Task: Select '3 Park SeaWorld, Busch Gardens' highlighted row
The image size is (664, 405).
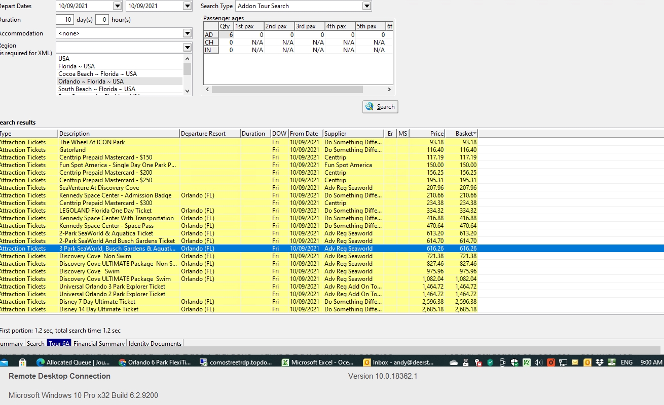Action: (332, 249)
